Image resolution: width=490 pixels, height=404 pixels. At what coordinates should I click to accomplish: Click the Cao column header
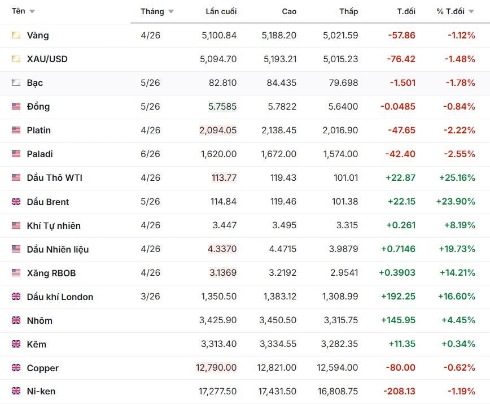[289, 12]
